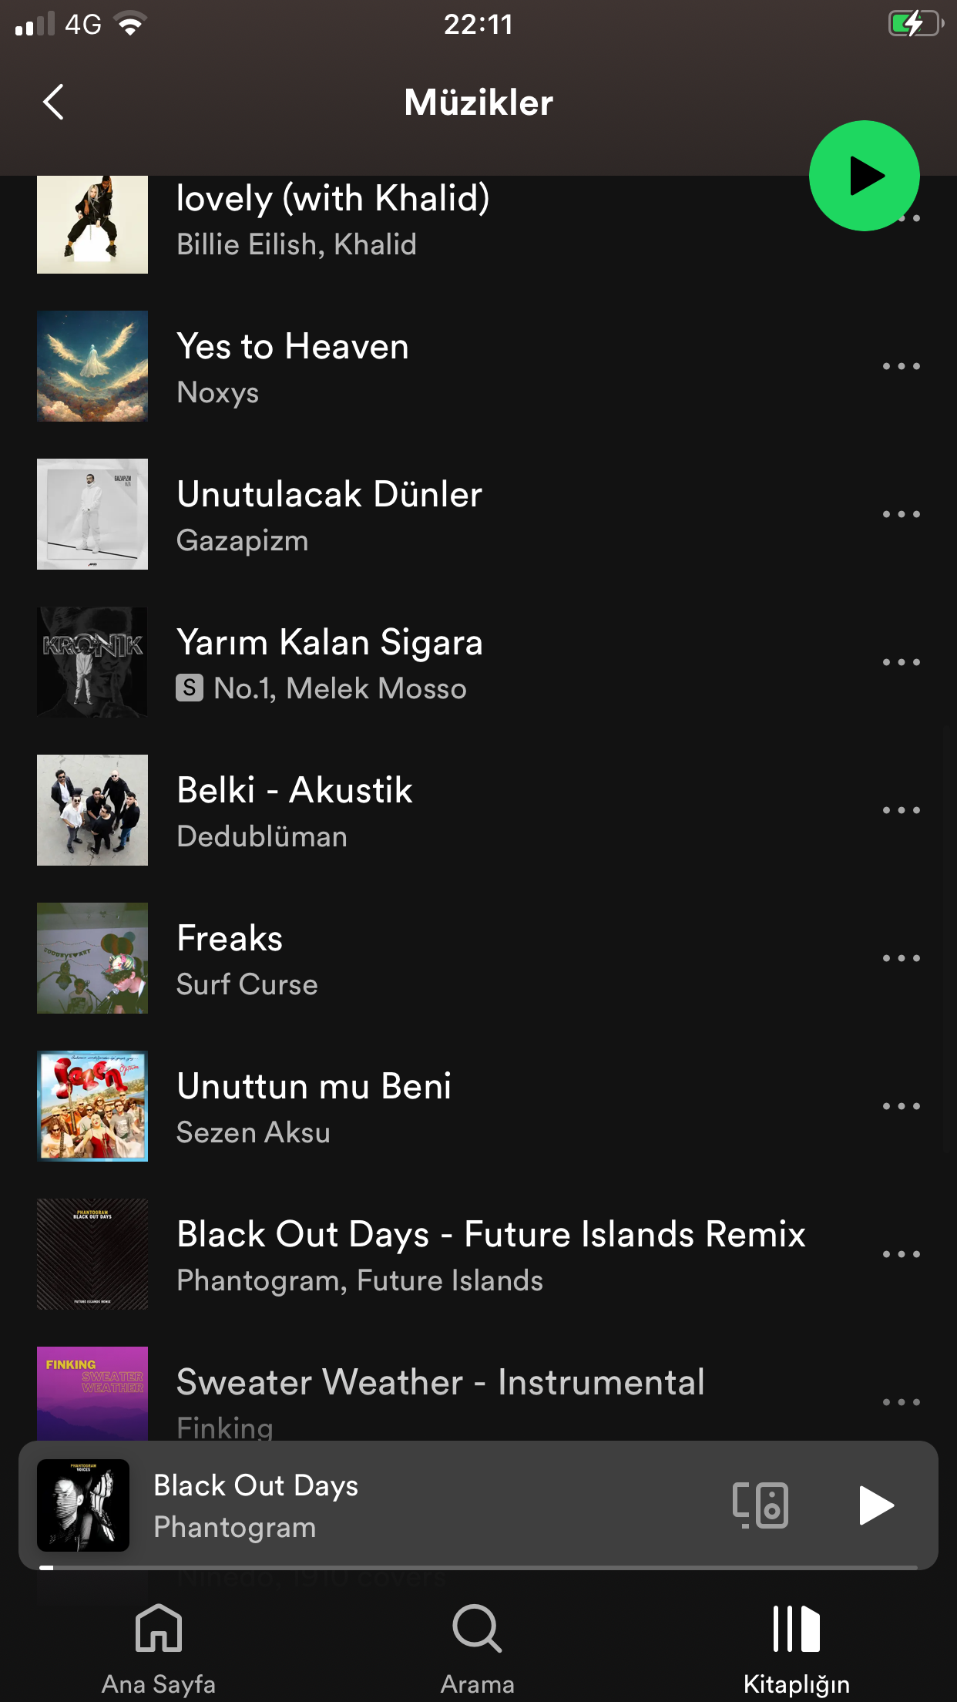Show the three-dot menu for Freaks

pos(901,958)
